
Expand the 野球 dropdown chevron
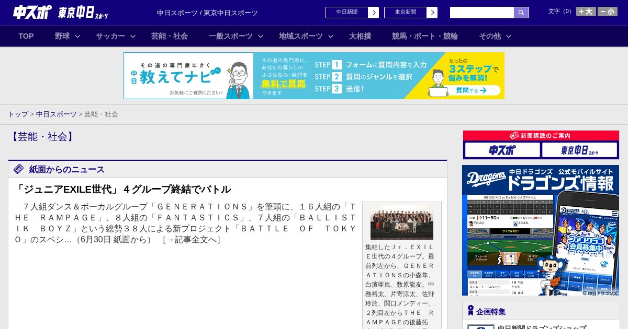(x=77, y=36)
